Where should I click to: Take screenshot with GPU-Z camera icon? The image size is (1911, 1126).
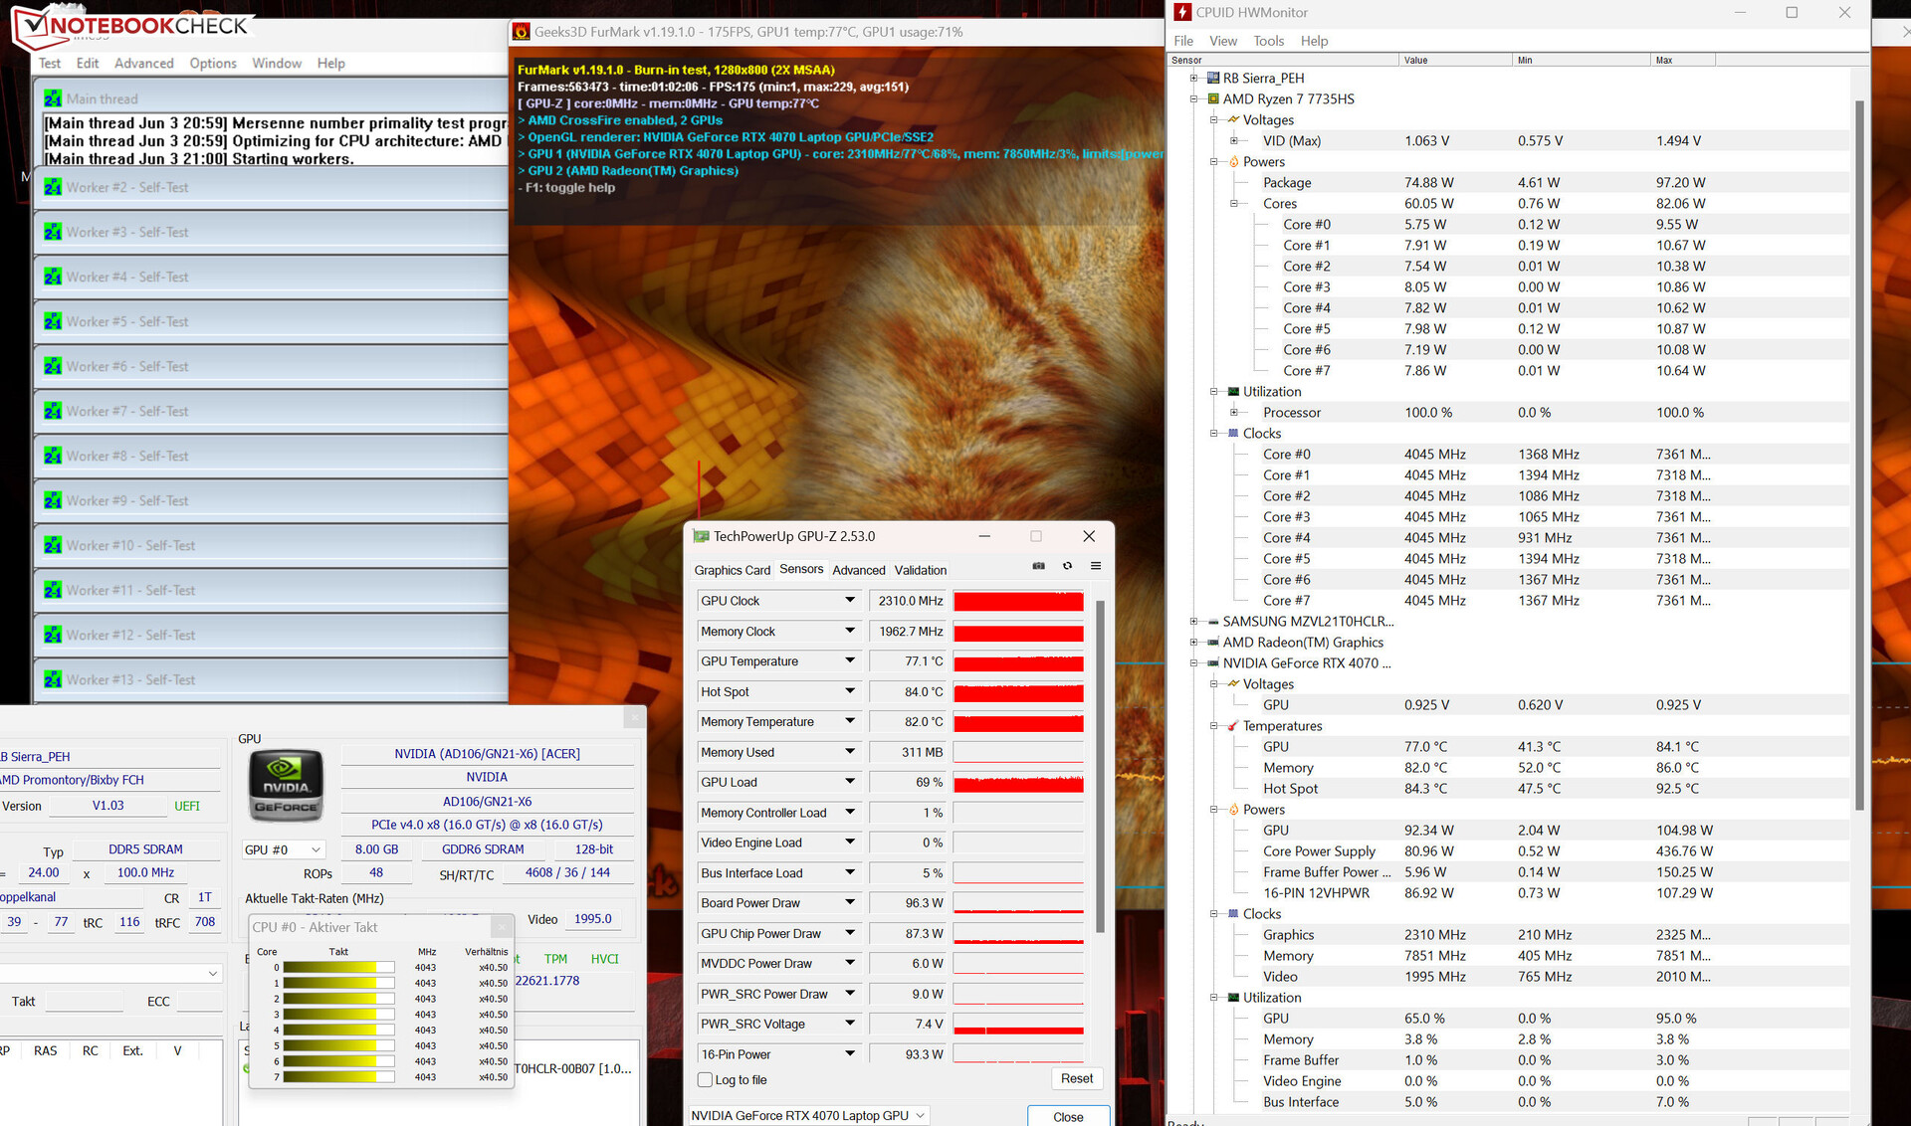point(1038,566)
